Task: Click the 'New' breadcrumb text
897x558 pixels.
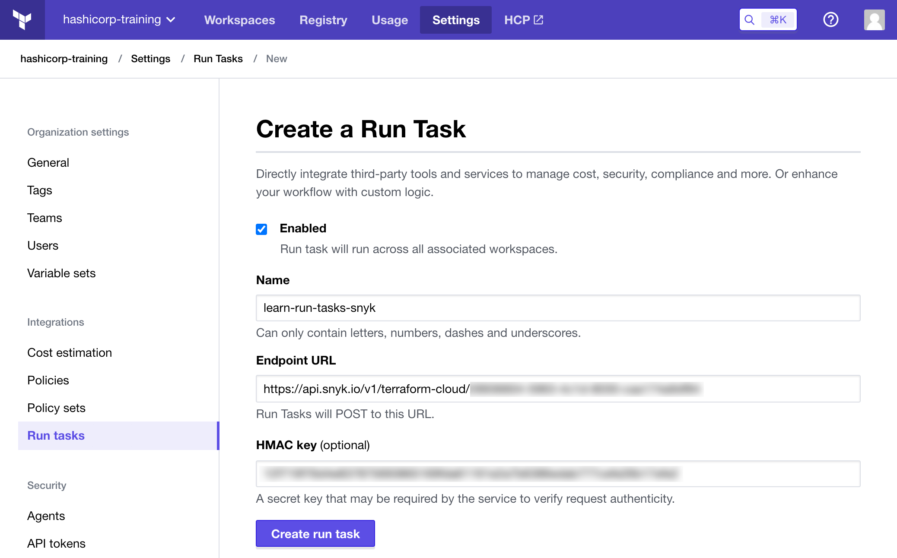Action: pyautogui.click(x=277, y=59)
